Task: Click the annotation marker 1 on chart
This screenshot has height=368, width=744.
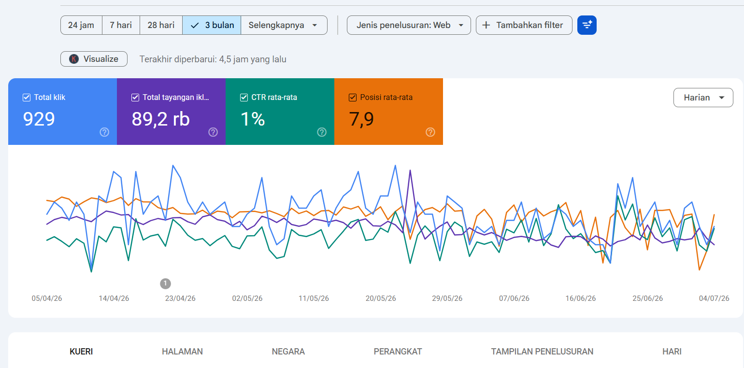Action: [x=166, y=283]
